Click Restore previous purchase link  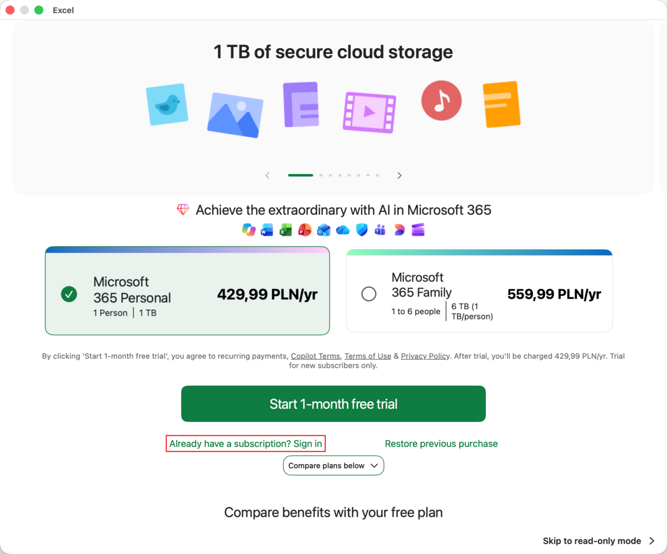tap(441, 444)
